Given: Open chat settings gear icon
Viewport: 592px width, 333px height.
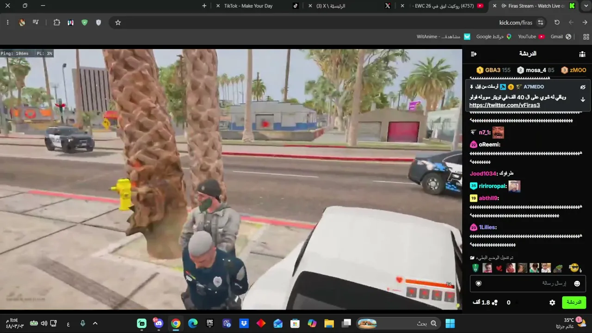Looking at the screenshot, I should [552, 302].
